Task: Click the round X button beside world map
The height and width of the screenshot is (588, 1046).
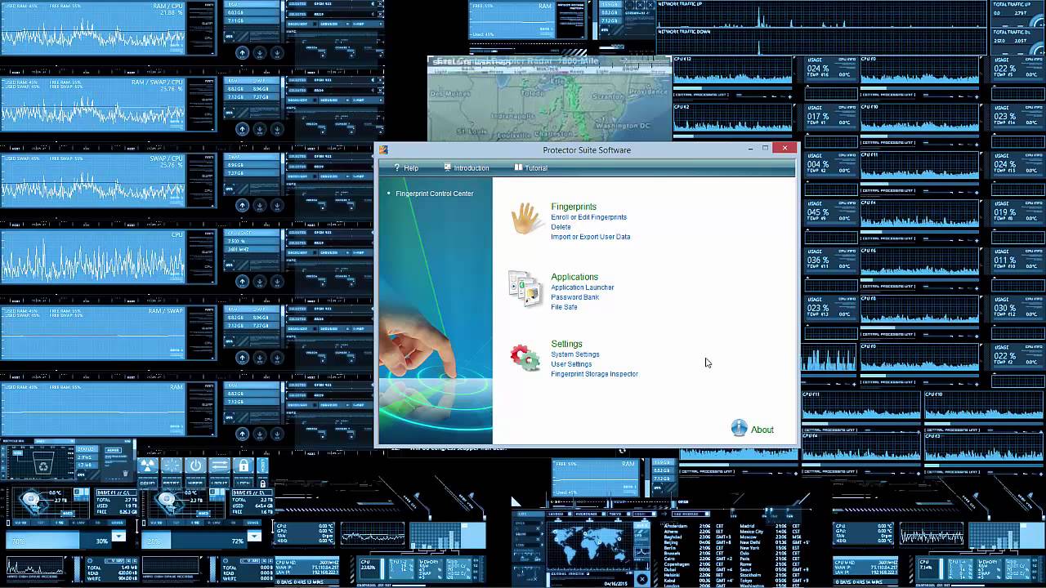Action: pyautogui.click(x=642, y=579)
